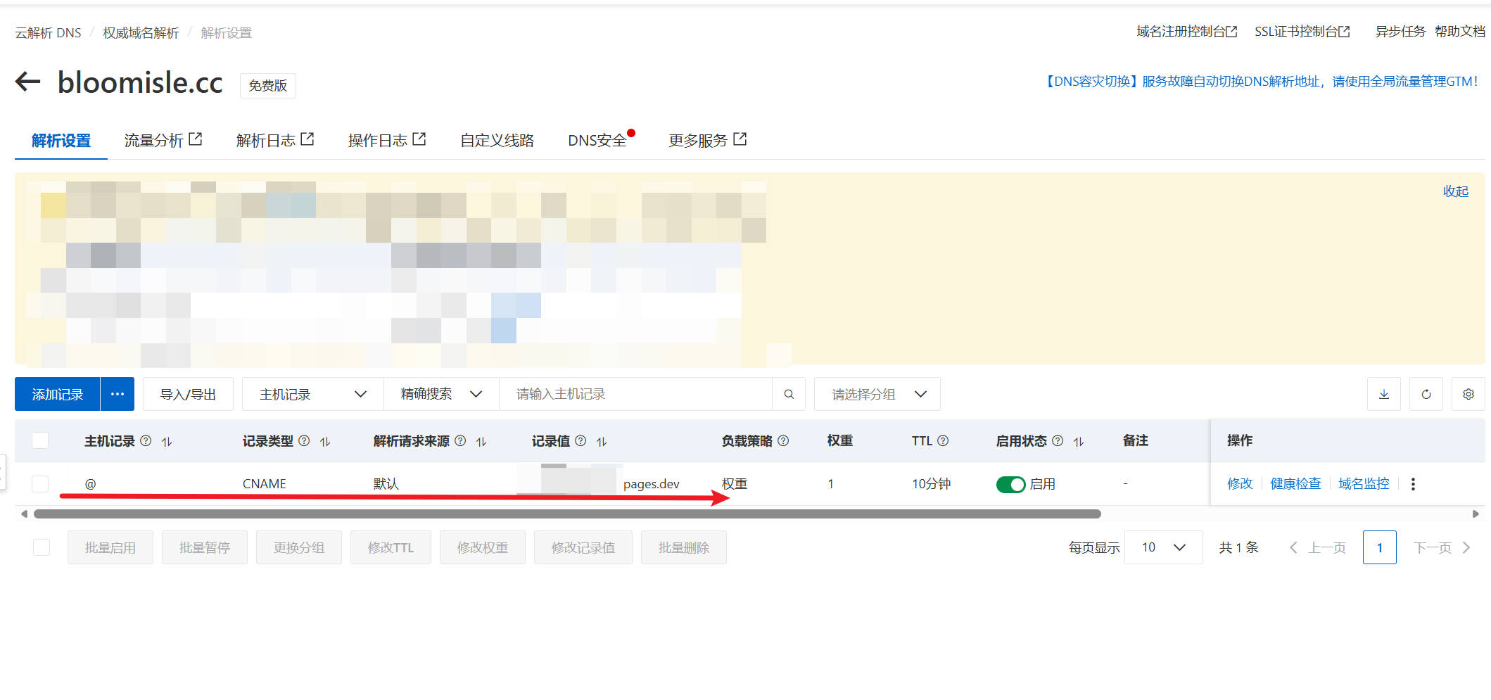The height and width of the screenshot is (700, 1491).
Task: Open the per-page count dropdown
Action: tap(1163, 547)
